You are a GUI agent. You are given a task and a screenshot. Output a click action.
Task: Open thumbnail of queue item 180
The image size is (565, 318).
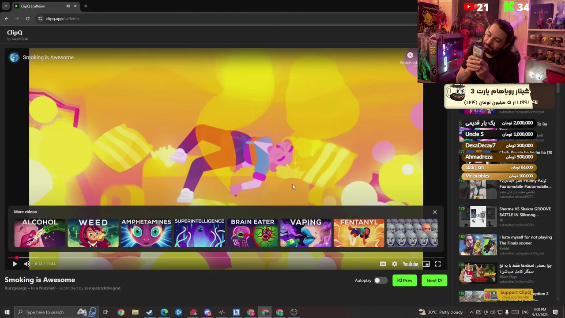click(478, 245)
